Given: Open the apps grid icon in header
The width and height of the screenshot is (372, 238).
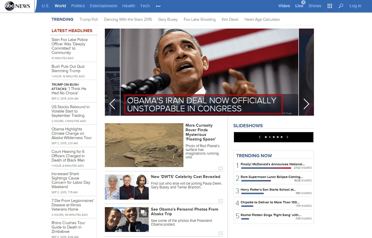Looking at the screenshot, I should pyautogui.click(x=330, y=6).
